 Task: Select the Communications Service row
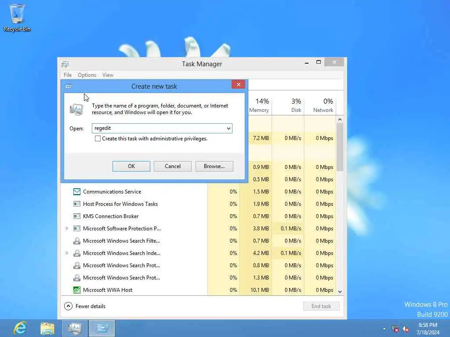tap(199, 192)
